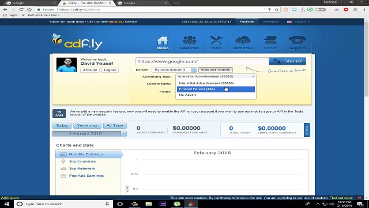Select the No Advert option
Screen dimensions: 369x208
click(x=216, y=95)
